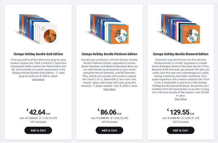Image resolution: width=218 pixels, height=143 pixels.
Task: Click the €86.06 price on Platinum card
Action: click(x=110, y=112)
